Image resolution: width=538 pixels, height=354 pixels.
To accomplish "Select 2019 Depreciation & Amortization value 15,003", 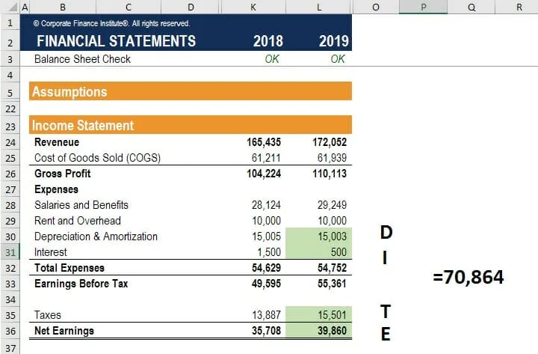I will pos(319,236).
